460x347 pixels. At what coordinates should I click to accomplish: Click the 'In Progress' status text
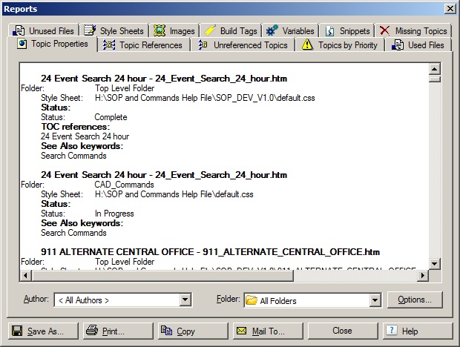pos(114,214)
